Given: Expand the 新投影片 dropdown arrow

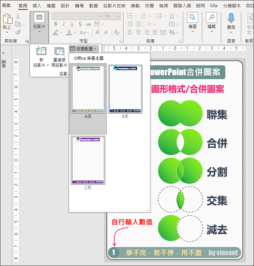Looking at the screenshot, I should [48, 65].
